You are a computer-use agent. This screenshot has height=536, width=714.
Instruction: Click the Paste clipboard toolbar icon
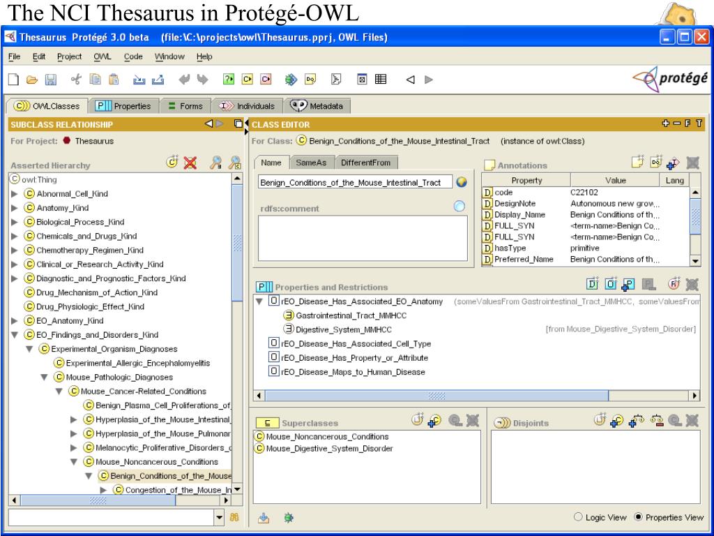[x=114, y=80]
